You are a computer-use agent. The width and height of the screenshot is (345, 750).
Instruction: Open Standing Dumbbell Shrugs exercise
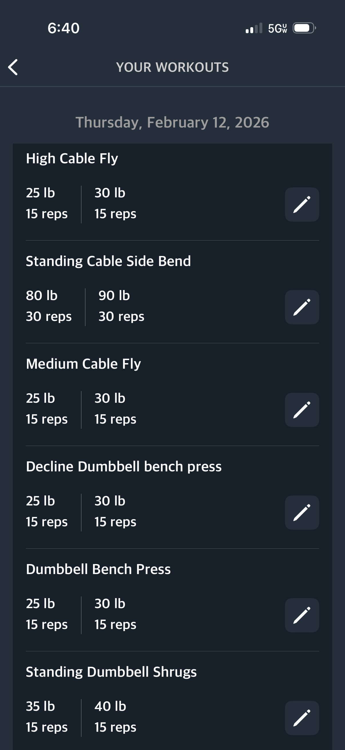[111, 672]
